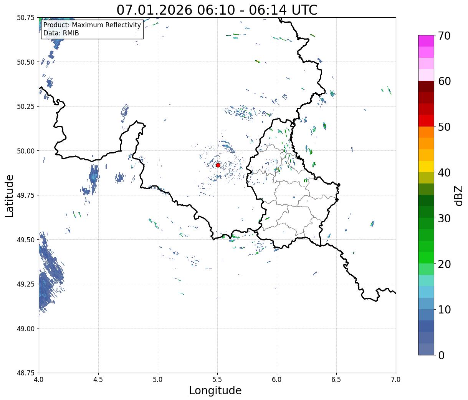Click the latitude tick label 49.75
Screen dimensions: 468x400
pyautogui.click(x=26, y=195)
